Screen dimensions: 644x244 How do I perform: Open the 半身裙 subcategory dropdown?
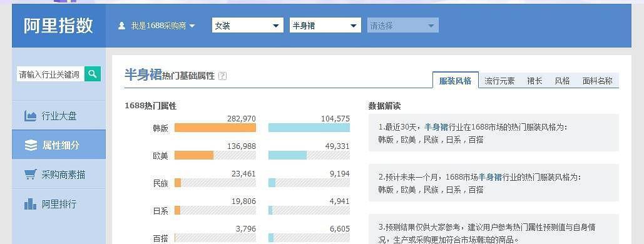[x=325, y=26]
